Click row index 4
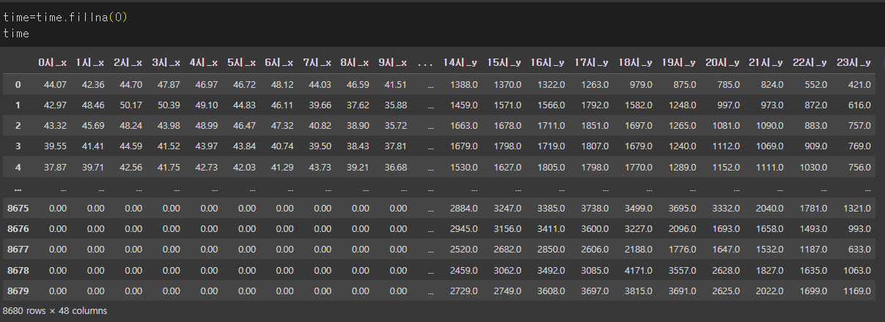The width and height of the screenshot is (885, 322). click(18, 168)
